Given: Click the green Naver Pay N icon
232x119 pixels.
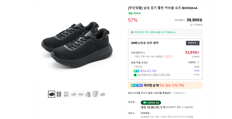Looking at the screenshot, I should click(135, 75).
